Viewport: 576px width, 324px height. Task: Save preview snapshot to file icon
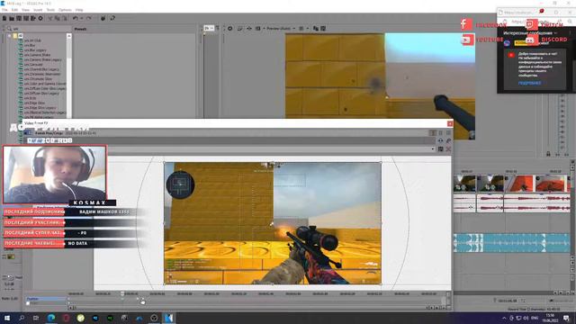323,28
